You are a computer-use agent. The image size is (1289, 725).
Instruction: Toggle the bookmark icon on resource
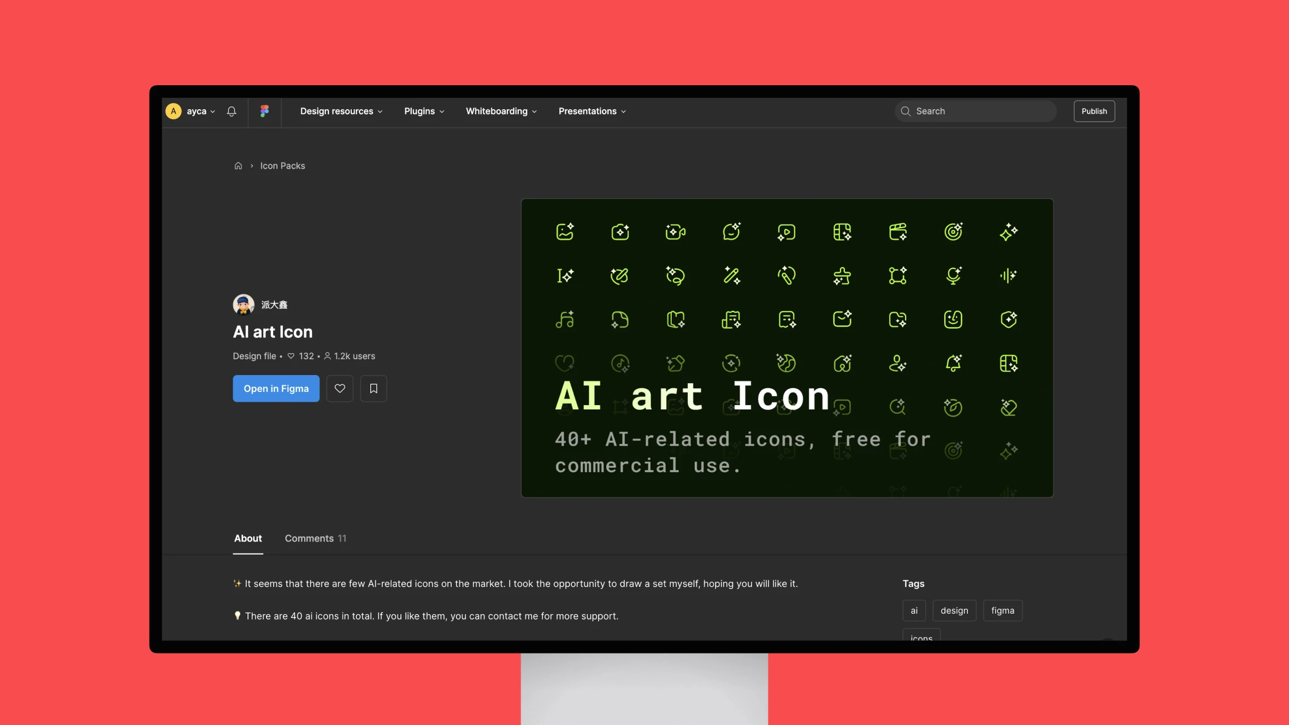pyautogui.click(x=372, y=388)
